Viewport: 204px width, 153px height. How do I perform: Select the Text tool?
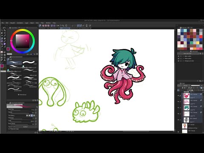pyautogui.click(x=5, y=60)
